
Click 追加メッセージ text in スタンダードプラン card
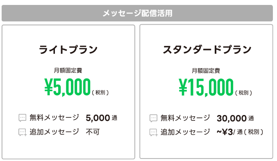(x=185, y=132)
